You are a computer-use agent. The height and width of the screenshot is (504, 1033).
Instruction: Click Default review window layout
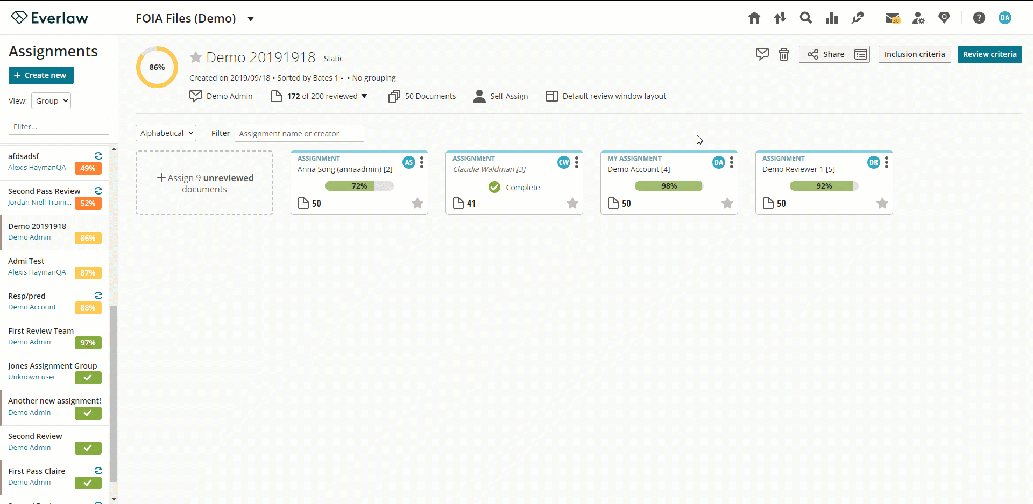tap(606, 96)
